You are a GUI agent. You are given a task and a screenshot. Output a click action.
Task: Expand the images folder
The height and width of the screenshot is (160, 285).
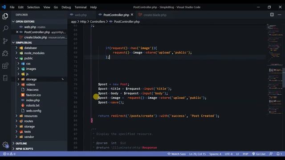click(31, 69)
